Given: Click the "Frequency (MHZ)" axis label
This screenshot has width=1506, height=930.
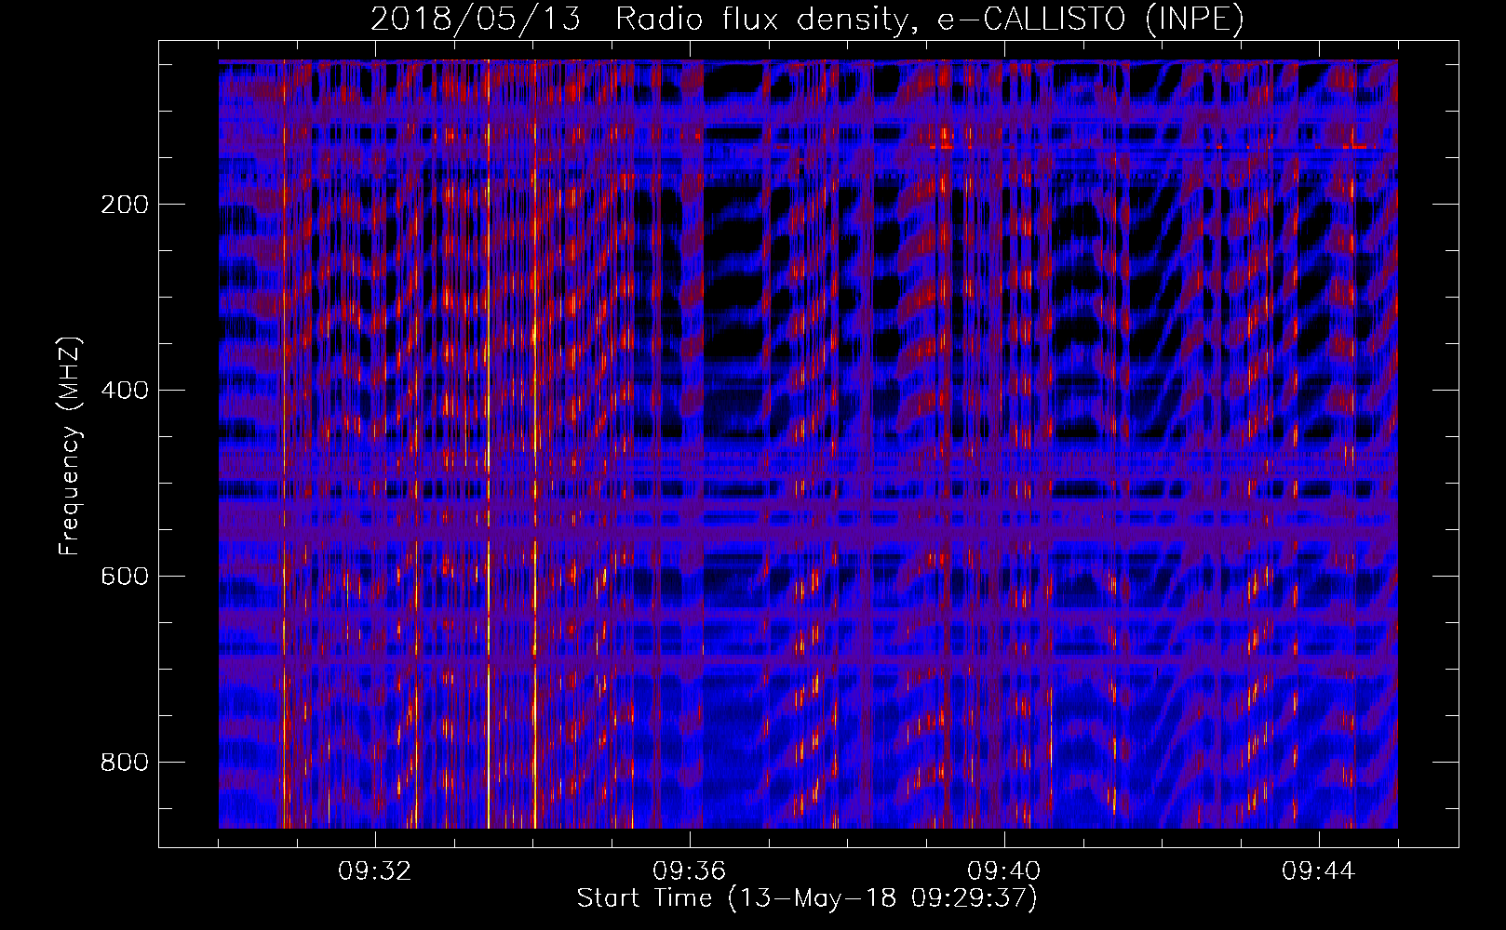Looking at the screenshot, I should [70, 445].
